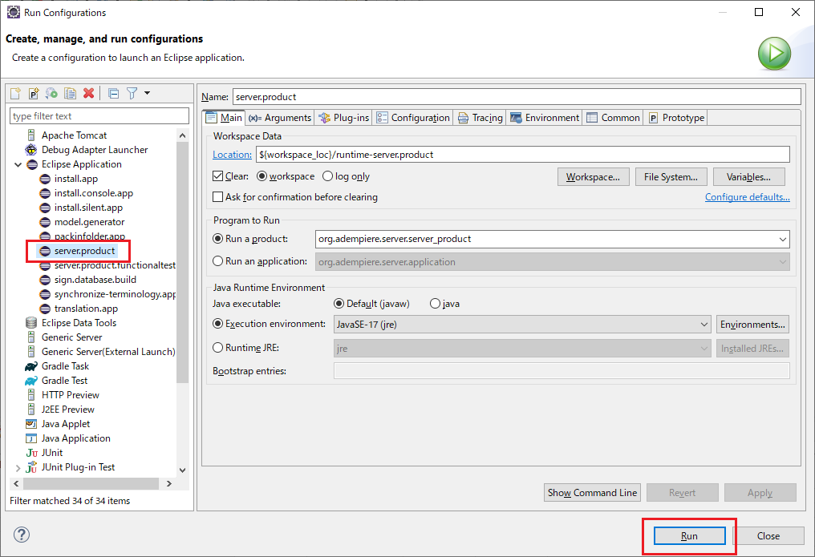Click the Duplicate launch configuration icon
The height and width of the screenshot is (557, 815).
(x=70, y=94)
